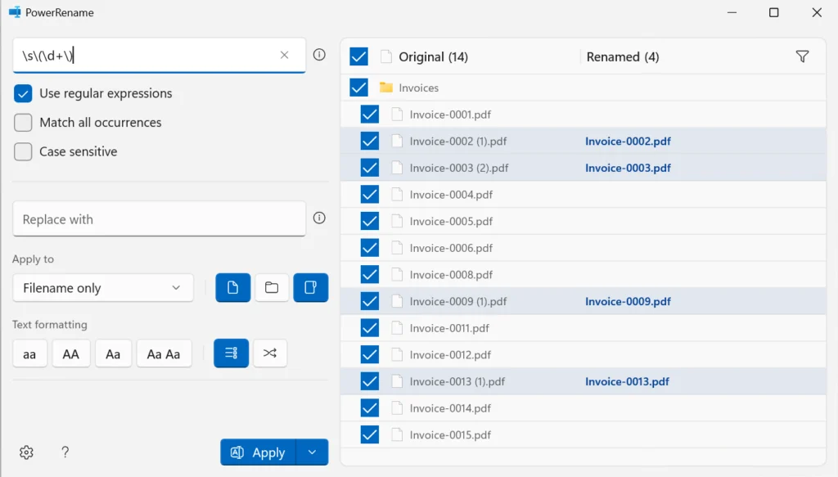Toggle Include files icon button
838x477 pixels.
tap(233, 287)
